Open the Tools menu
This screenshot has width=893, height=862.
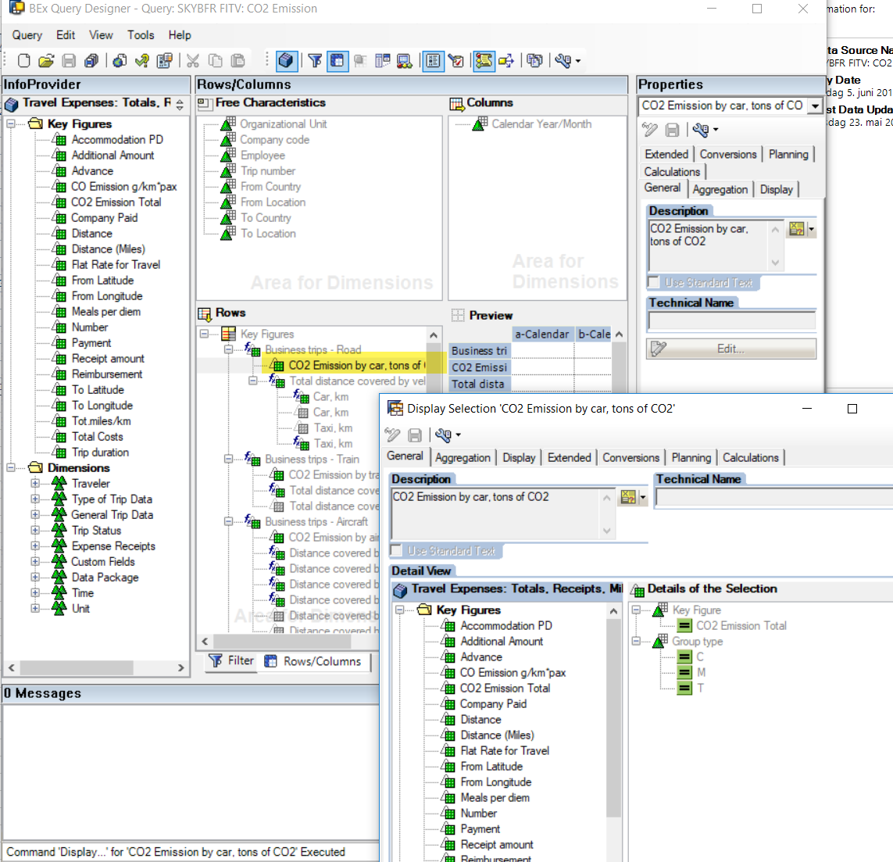coord(141,35)
